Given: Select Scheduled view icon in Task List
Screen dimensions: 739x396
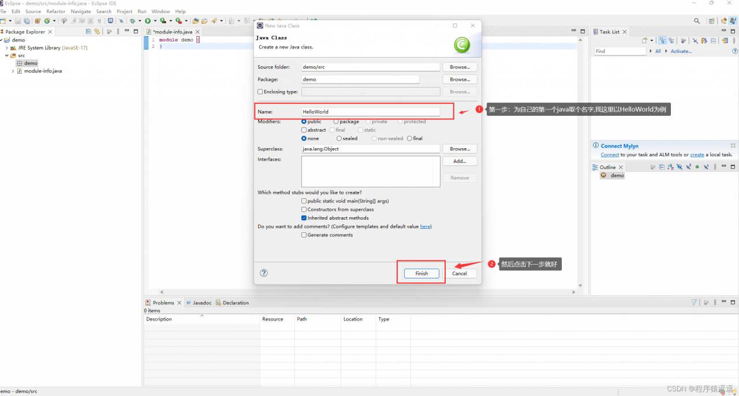Looking at the screenshot, I should tap(671, 40).
